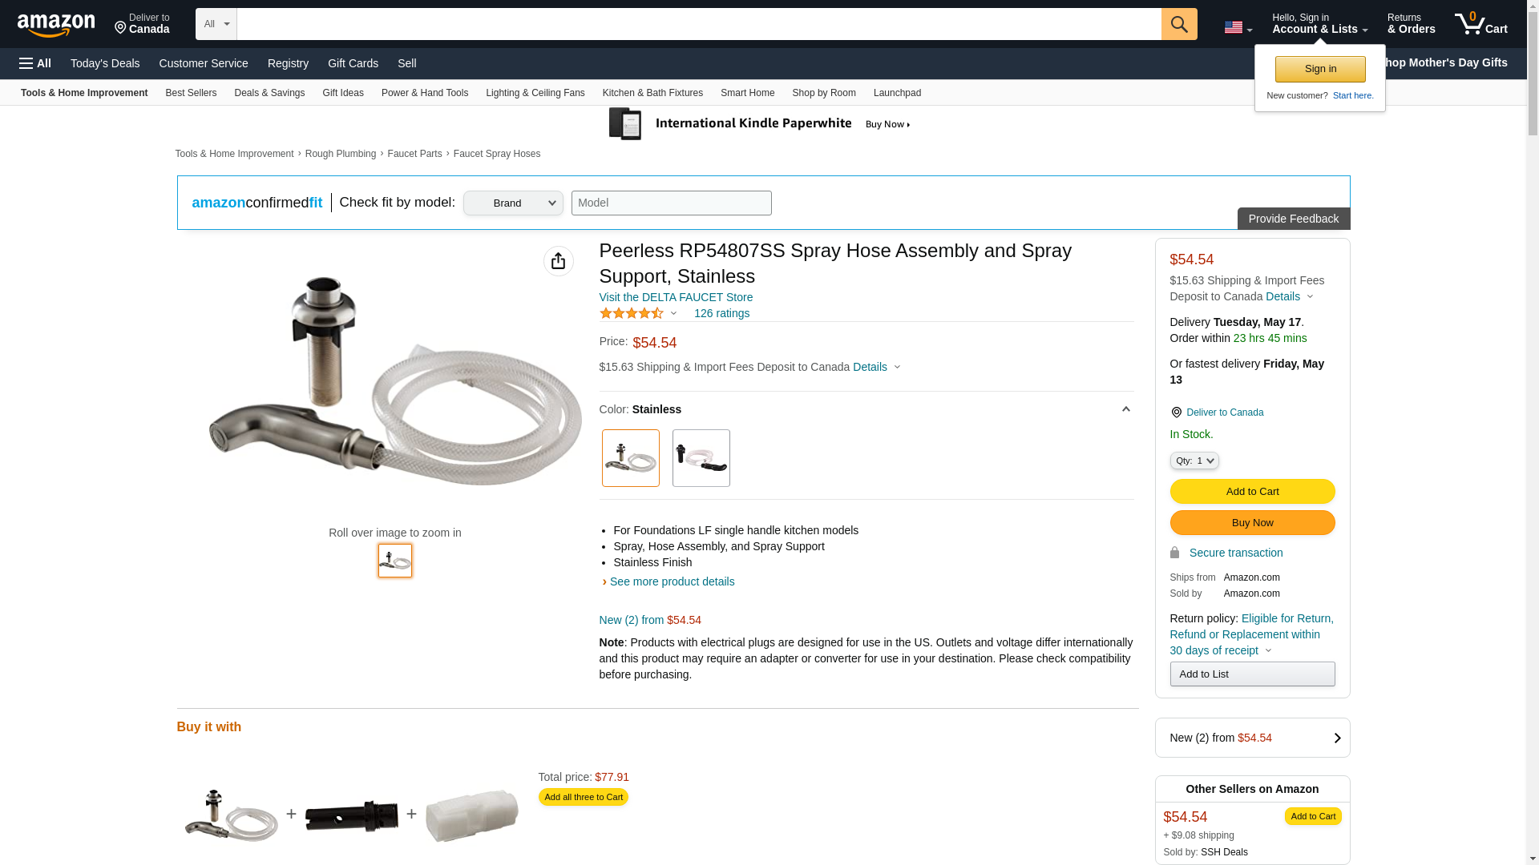
Task: Click the Add to Cart button
Action: [x=1252, y=491]
